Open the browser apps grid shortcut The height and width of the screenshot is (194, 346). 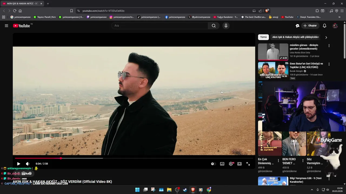(x=4, y=17)
